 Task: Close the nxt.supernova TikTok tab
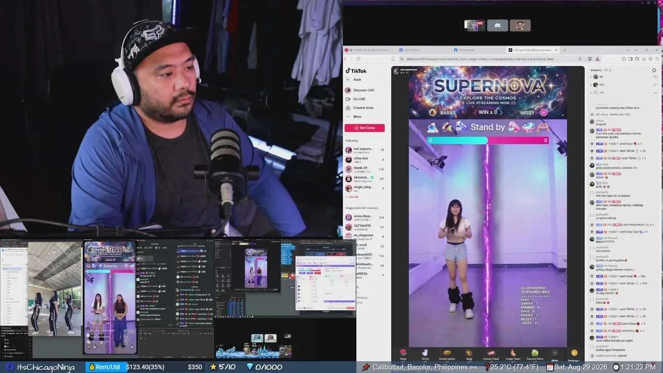(556, 50)
